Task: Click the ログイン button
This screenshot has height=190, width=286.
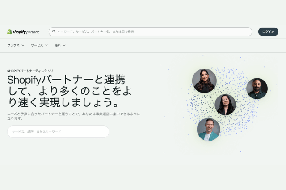Action: pyautogui.click(x=268, y=32)
